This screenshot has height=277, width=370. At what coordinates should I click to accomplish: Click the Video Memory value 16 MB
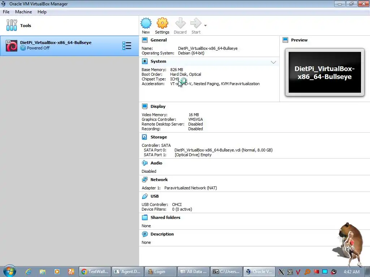pyautogui.click(x=194, y=115)
